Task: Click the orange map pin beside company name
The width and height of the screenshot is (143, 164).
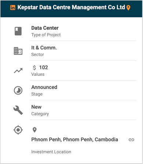Action: coord(128,8)
